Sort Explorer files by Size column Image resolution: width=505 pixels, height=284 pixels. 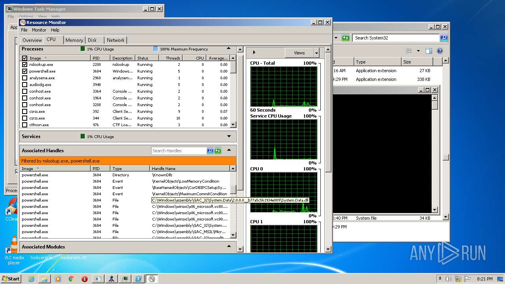pyautogui.click(x=417, y=62)
